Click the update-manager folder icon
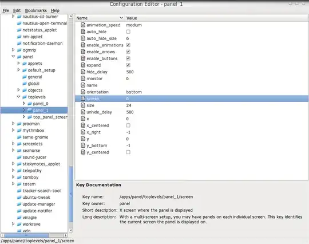This screenshot has width=309, height=244. (19, 204)
